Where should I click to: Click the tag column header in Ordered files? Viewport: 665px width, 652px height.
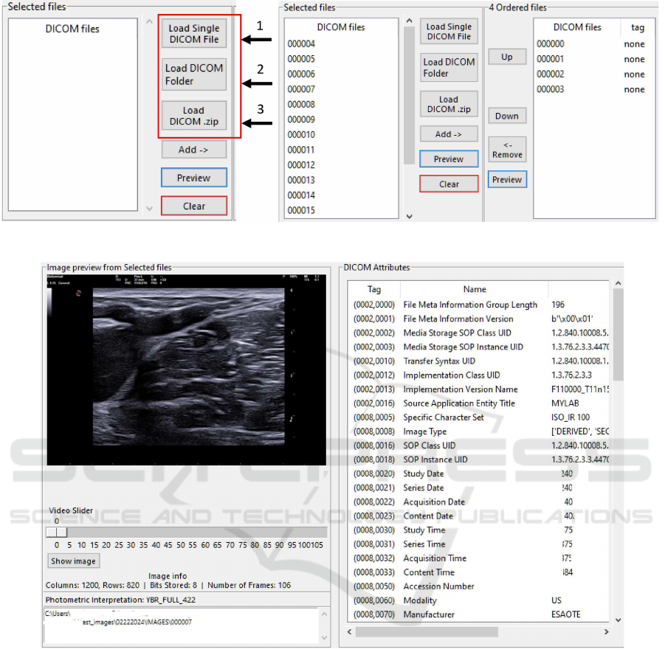click(x=638, y=27)
